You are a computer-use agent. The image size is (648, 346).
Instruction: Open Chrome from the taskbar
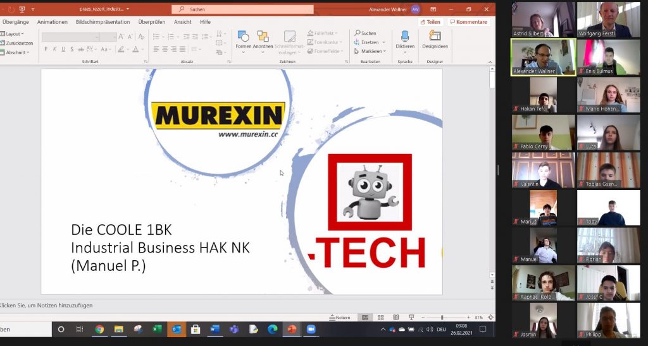coord(99,329)
